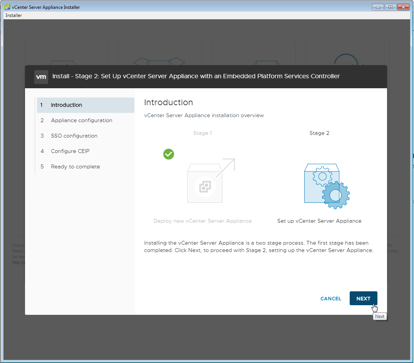Click the NEXT button
The image size is (414, 363).
363,299
